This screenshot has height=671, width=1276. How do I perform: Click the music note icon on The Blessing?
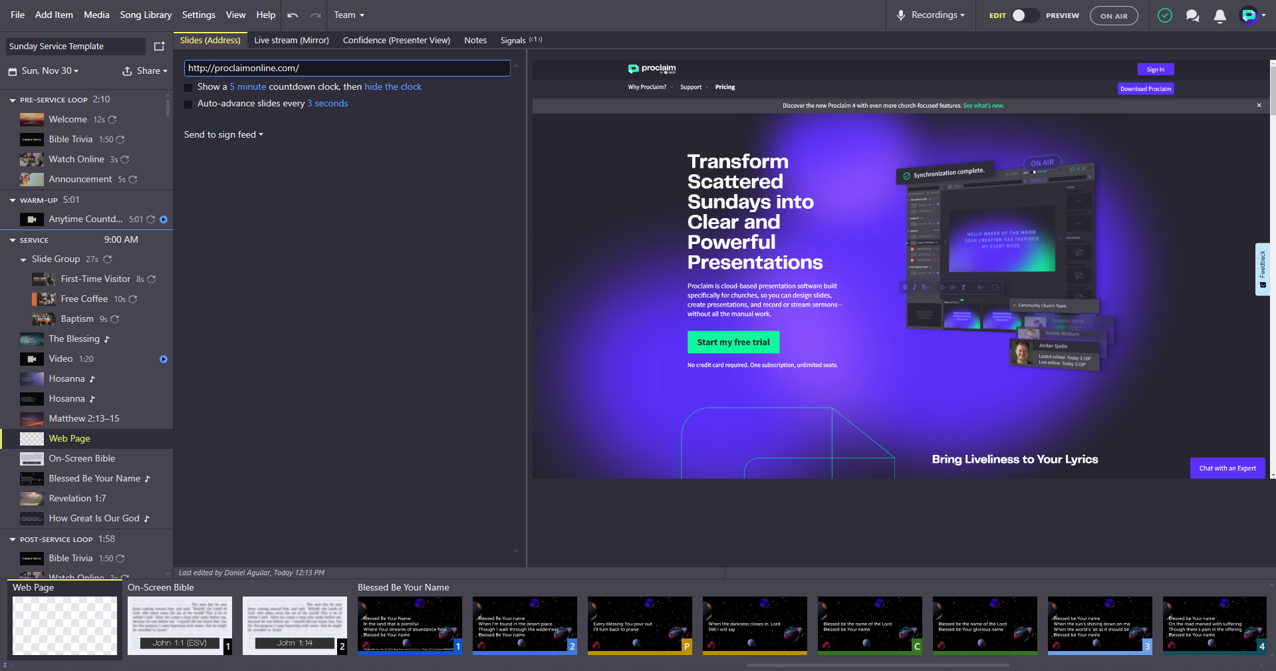pos(107,339)
